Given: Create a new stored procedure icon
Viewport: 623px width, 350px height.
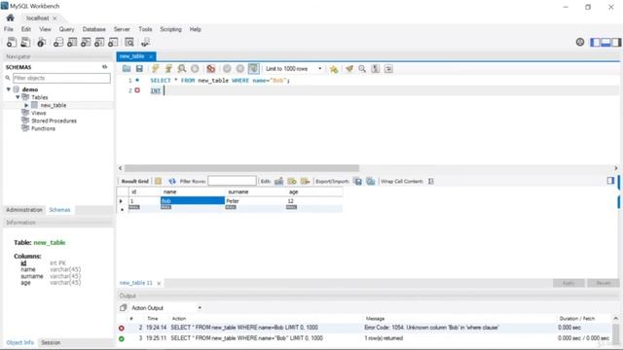Looking at the screenshot, I should click(99, 42).
